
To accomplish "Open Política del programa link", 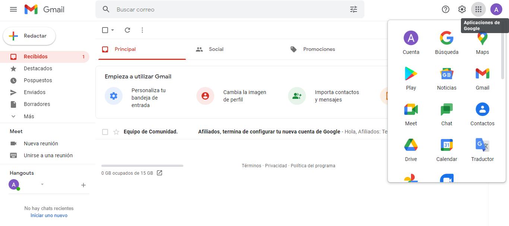I will click(x=313, y=166).
